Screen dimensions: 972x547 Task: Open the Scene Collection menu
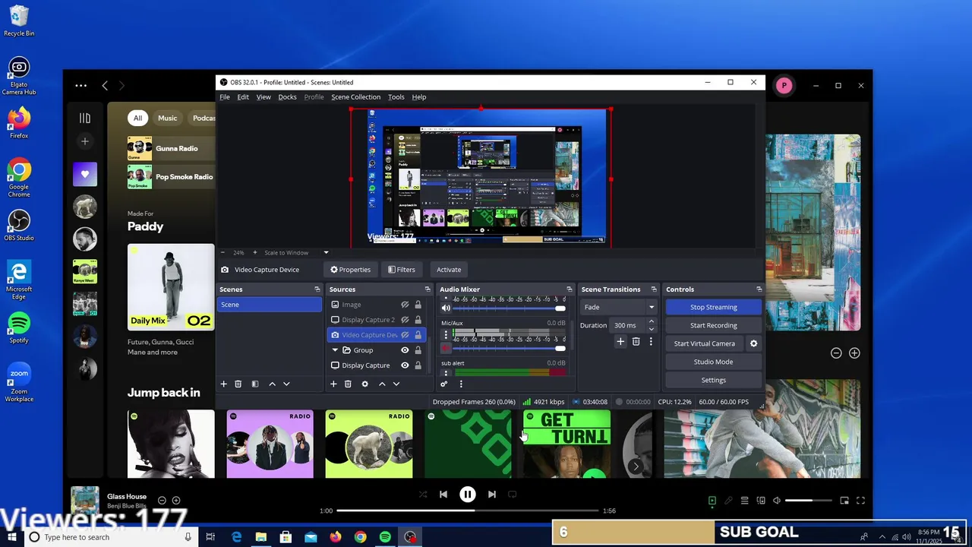pos(355,97)
